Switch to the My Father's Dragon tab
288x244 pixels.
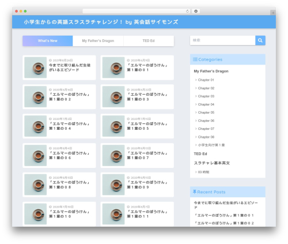pyautogui.click(x=98, y=41)
